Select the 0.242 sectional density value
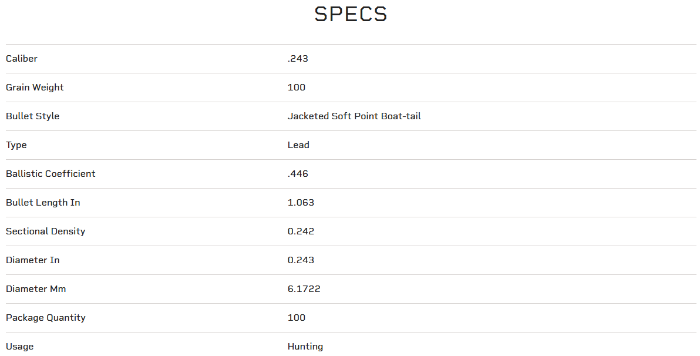The height and width of the screenshot is (356, 700). [301, 231]
